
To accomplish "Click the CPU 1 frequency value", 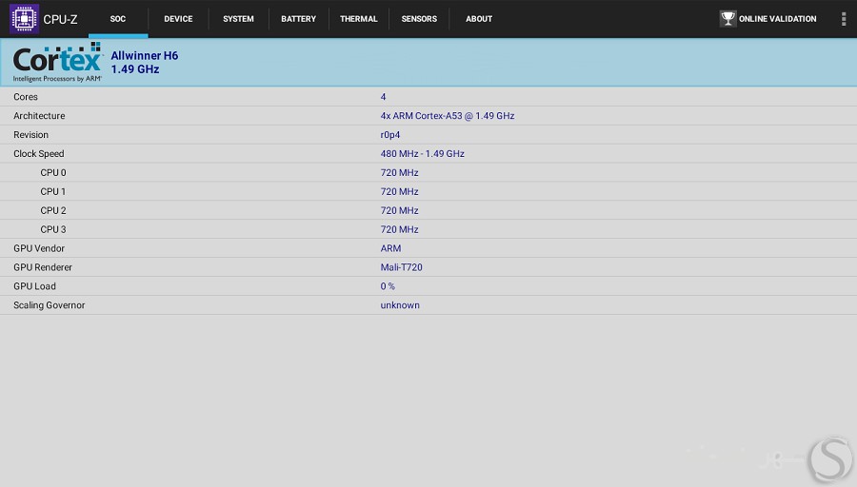I will (x=400, y=191).
